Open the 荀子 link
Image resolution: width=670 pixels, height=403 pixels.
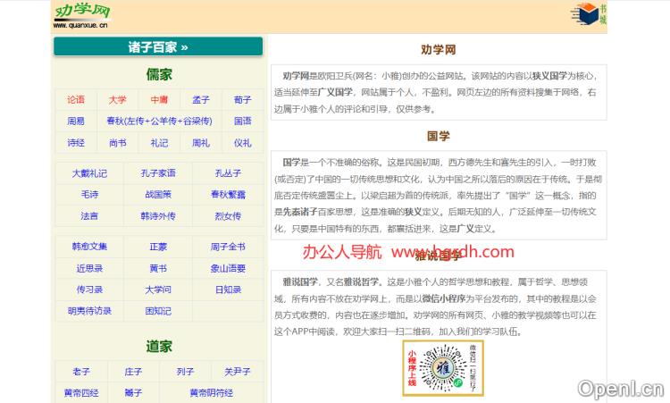click(243, 99)
